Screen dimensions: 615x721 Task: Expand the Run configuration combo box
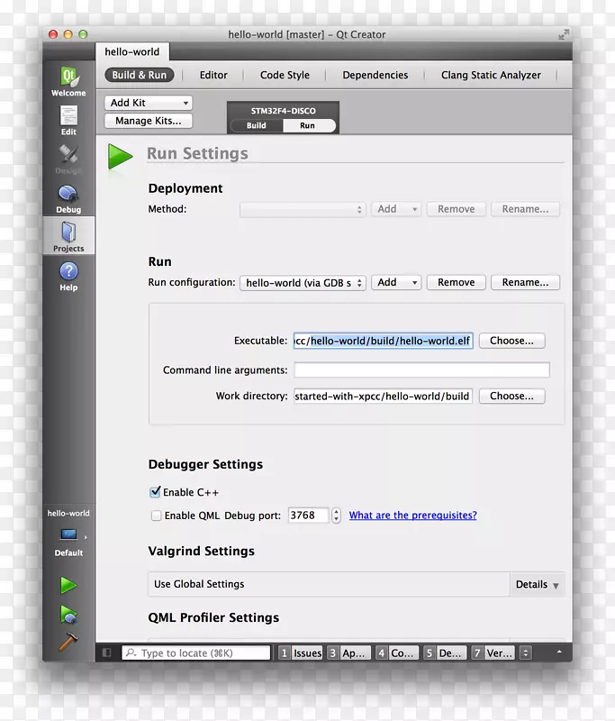pos(303,282)
